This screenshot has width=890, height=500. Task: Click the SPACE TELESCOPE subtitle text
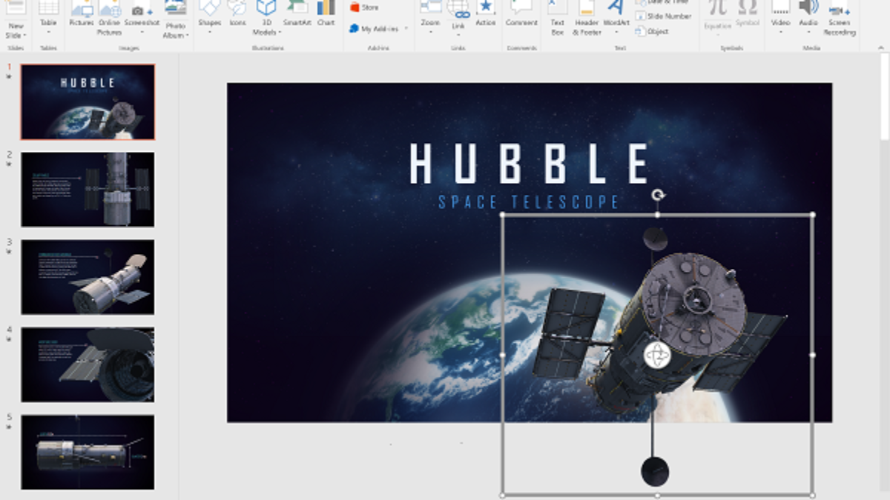(x=529, y=201)
